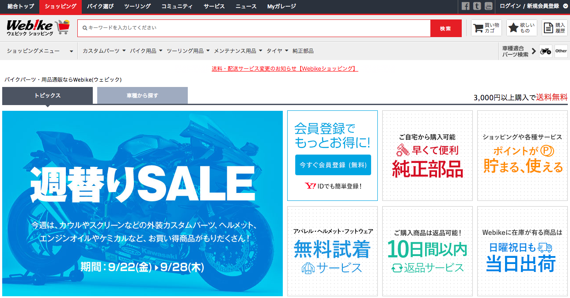Expand the ショッピングメニュー dropdown

pyautogui.click(x=40, y=51)
